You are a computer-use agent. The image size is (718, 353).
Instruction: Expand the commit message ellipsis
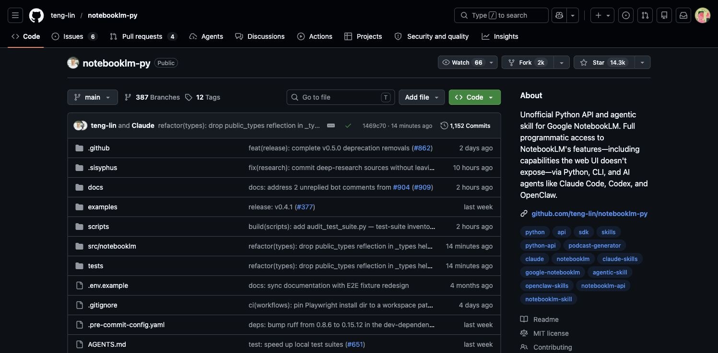(x=331, y=125)
